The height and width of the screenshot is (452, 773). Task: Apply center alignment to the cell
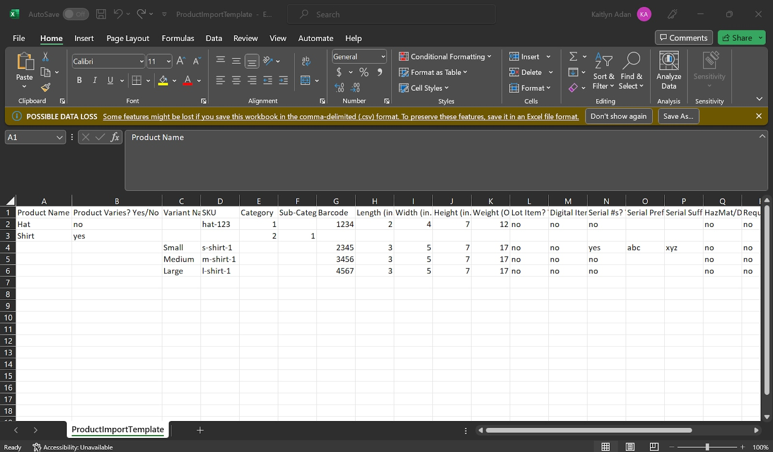(236, 80)
